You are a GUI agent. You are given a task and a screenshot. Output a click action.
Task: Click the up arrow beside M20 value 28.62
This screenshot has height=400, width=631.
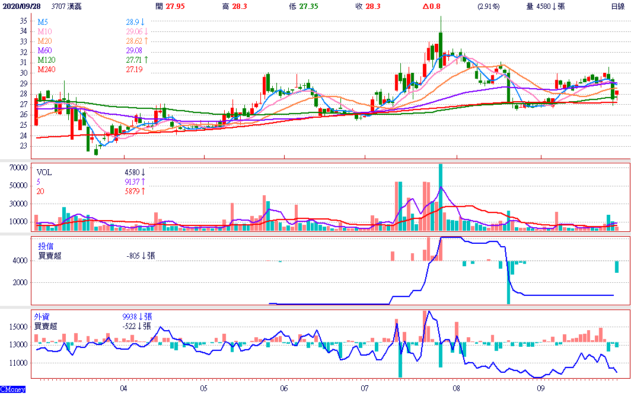click(x=146, y=41)
